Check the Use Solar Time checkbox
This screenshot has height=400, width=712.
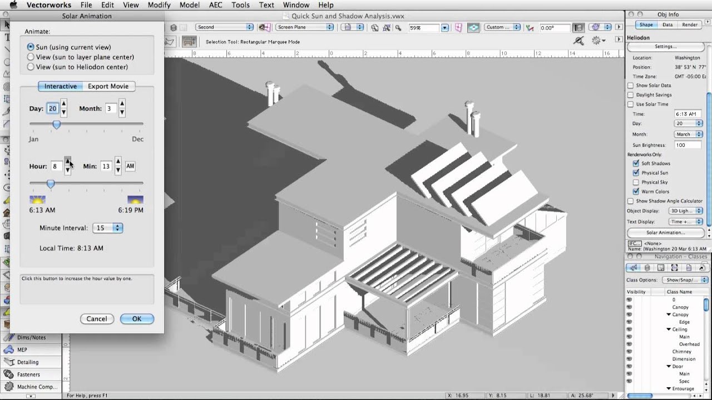click(x=631, y=104)
